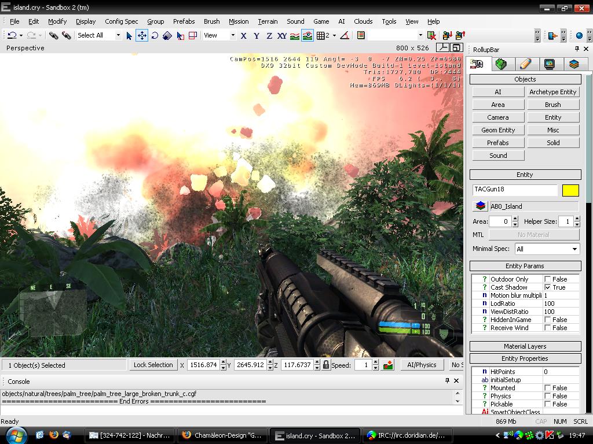Screen dimensions: 593x444
Task: Toggle the Outdoor Only checkbox
Action: (547, 279)
